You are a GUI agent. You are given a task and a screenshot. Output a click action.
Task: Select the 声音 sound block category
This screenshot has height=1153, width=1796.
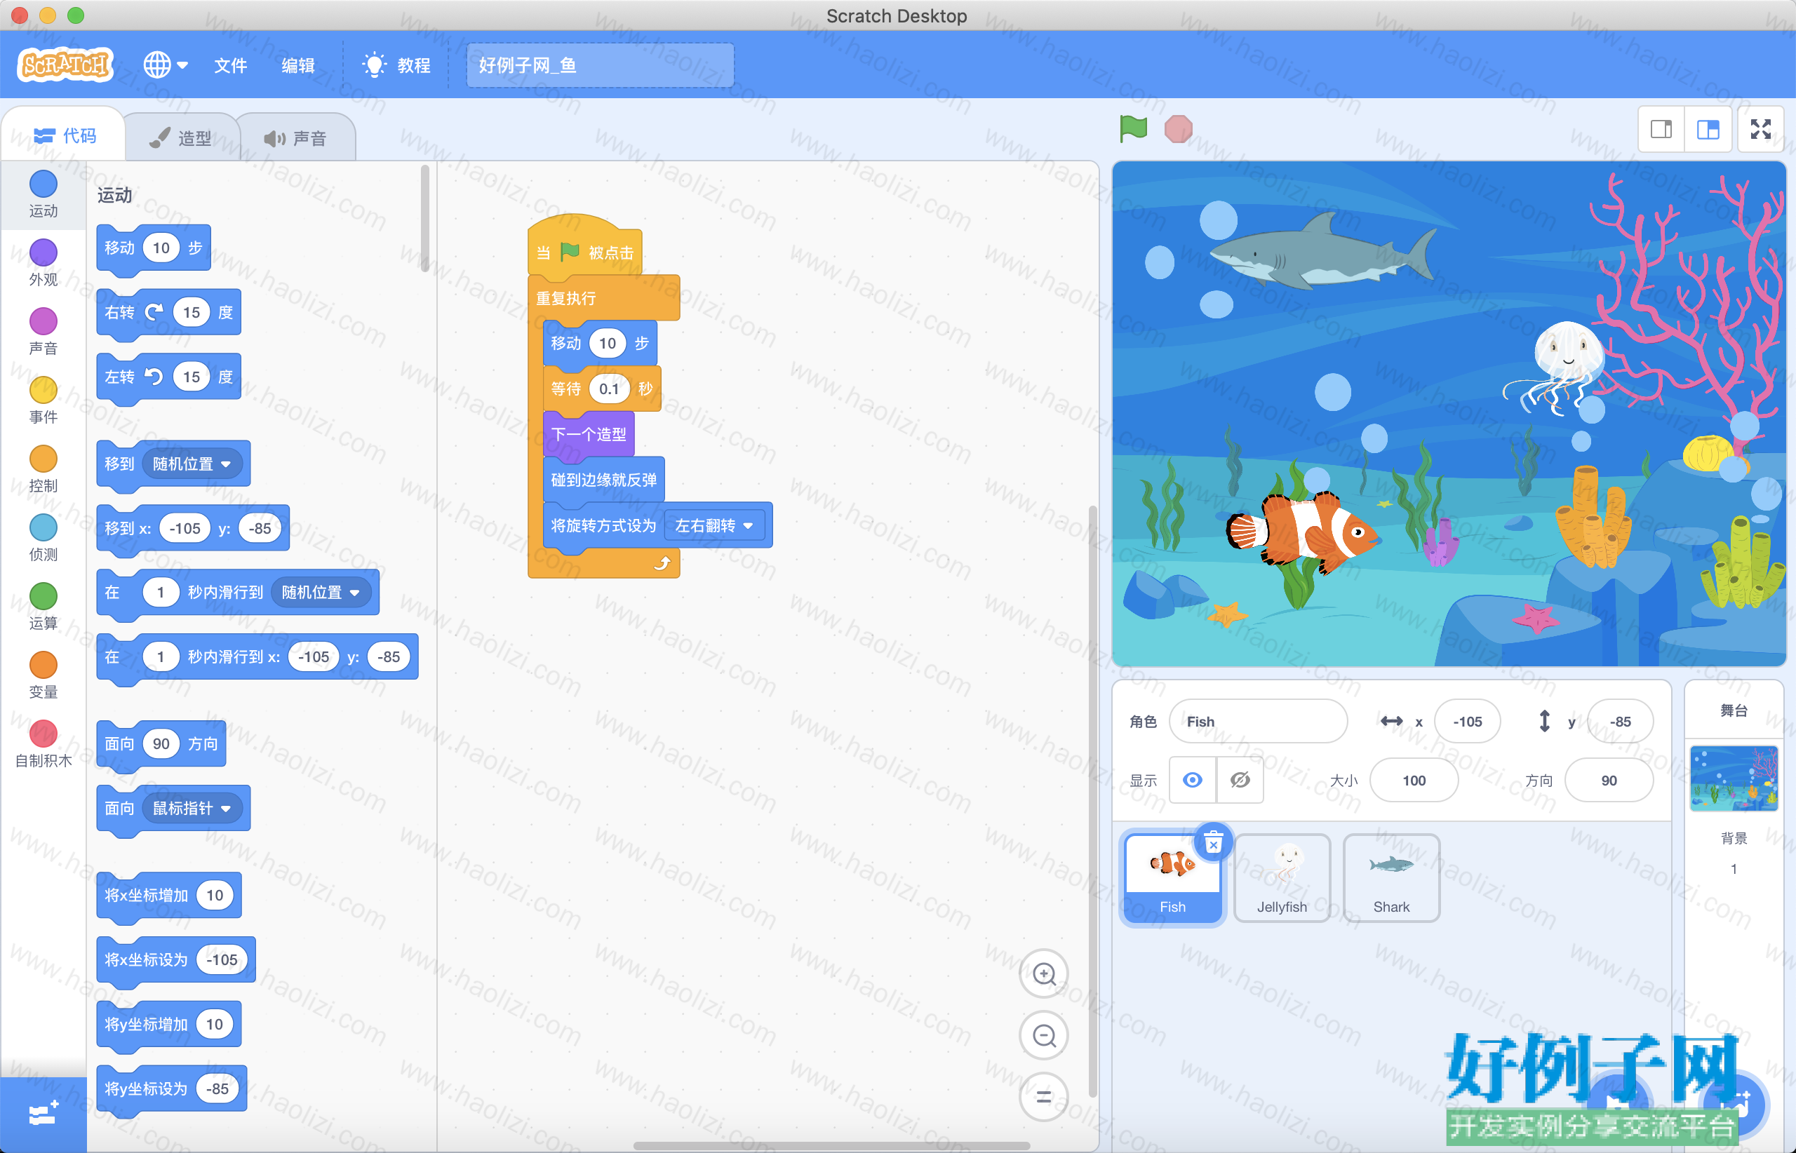[43, 332]
